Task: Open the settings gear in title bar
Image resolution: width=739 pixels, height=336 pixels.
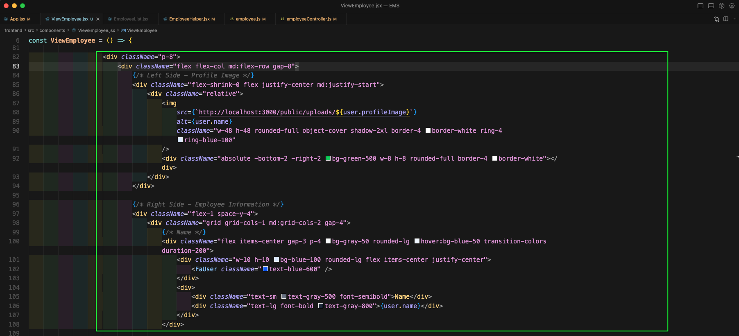Action: pyautogui.click(x=732, y=6)
